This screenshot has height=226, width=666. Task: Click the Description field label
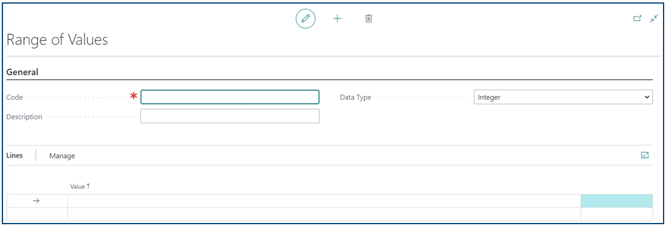coord(24,117)
